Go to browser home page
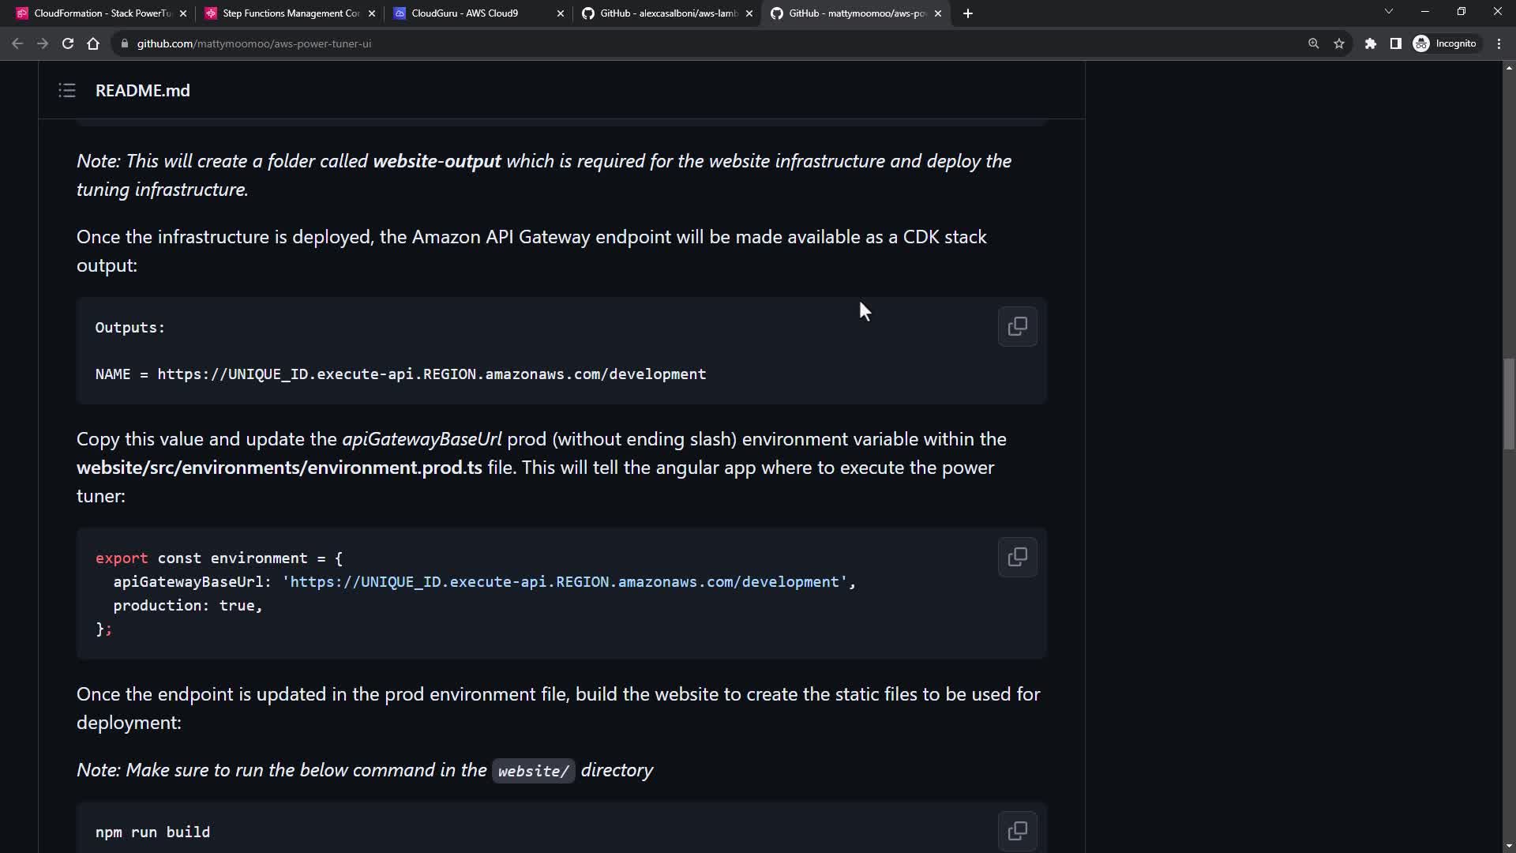Viewport: 1516px width, 853px height. (93, 43)
